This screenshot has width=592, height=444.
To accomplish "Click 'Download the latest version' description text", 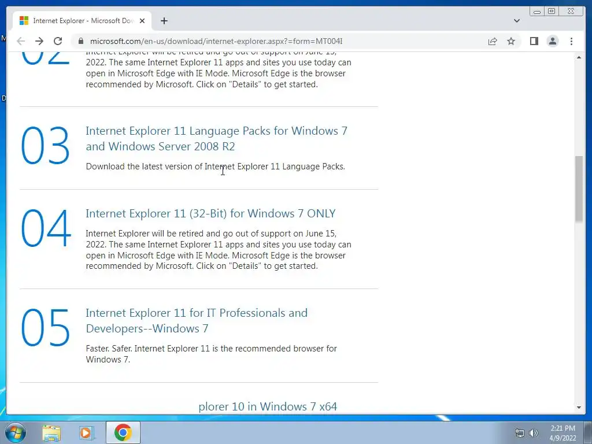I will pyautogui.click(x=215, y=166).
